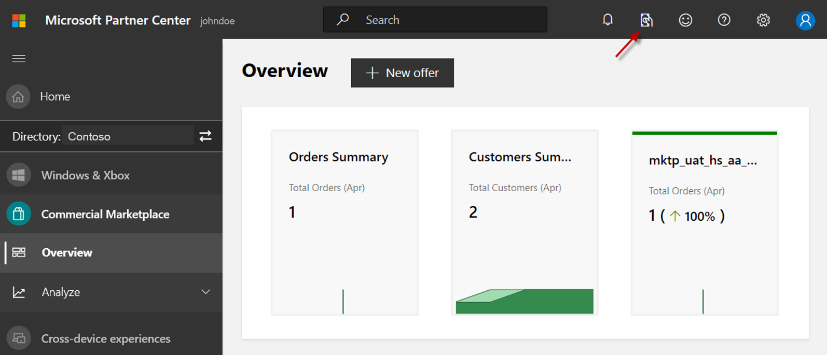Open the settings gear icon
Viewport: 827px width, 355px height.
coord(763,20)
